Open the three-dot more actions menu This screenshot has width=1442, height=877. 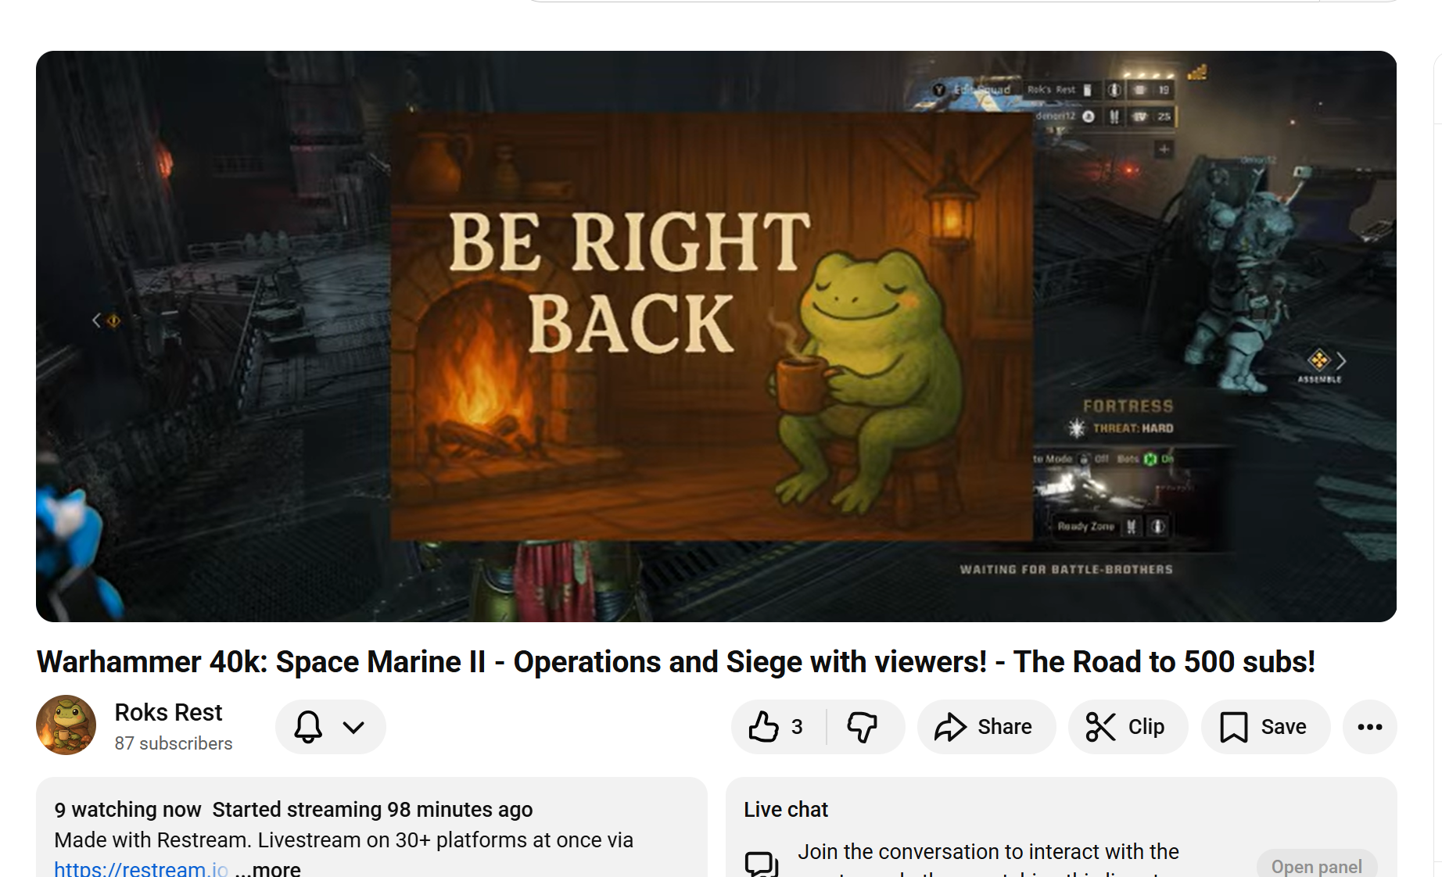pyautogui.click(x=1369, y=727)
